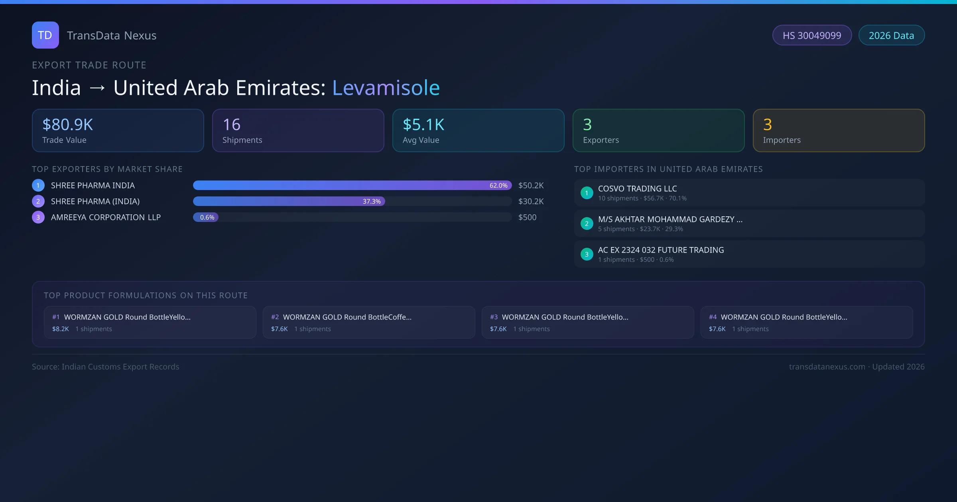This screenshot has width=957, height=502.
Task: Click the HS 30049099 pill
Action: [812, 35]
